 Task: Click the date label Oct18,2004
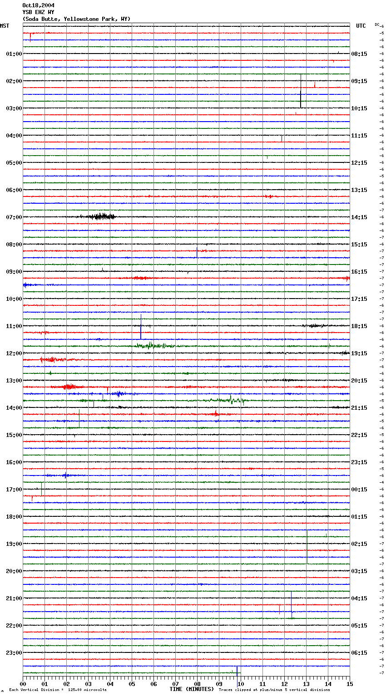coord(38,5)
